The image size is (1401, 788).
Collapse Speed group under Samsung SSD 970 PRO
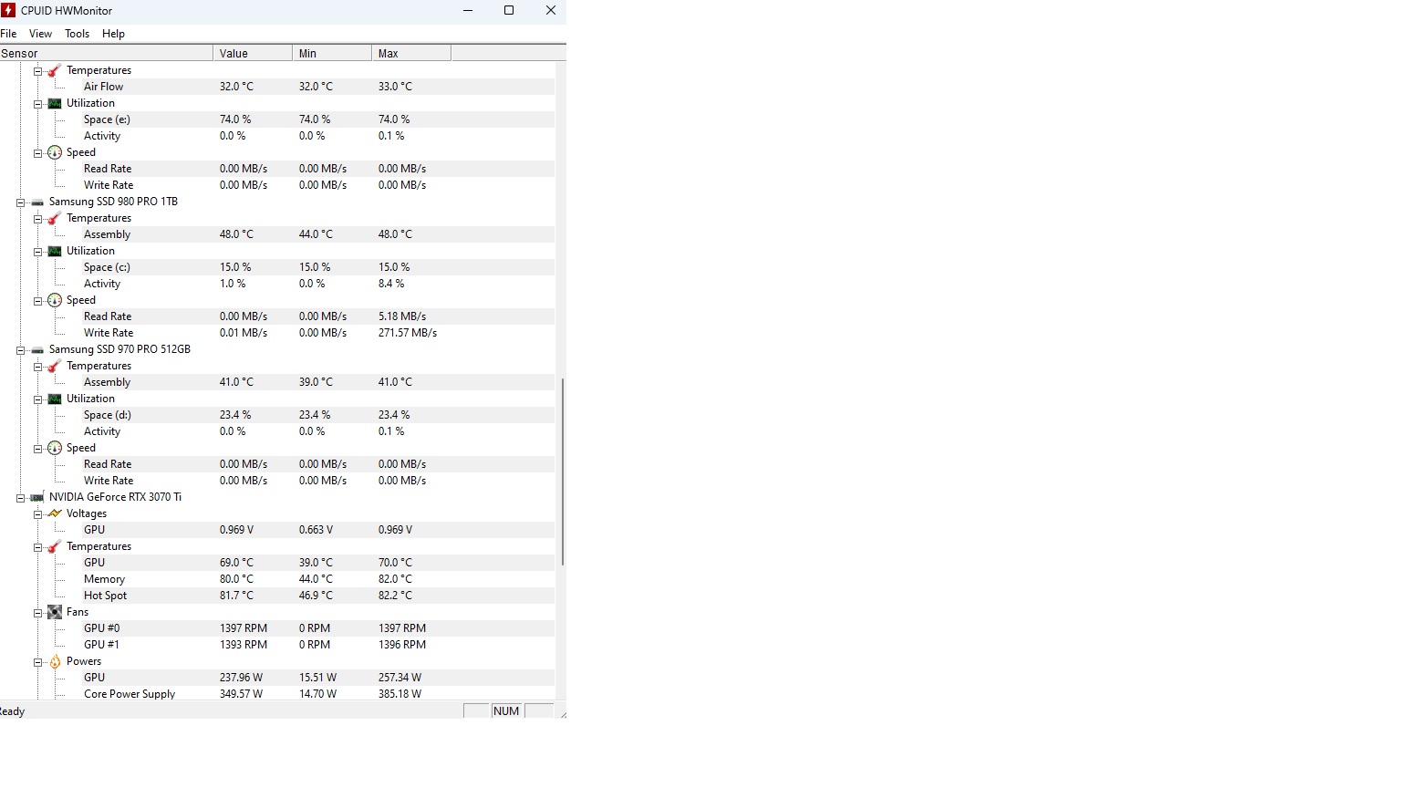coord(38,449)
